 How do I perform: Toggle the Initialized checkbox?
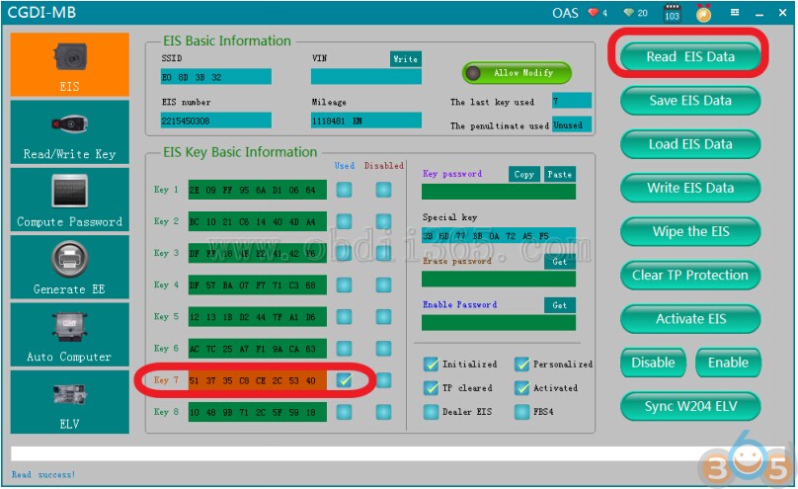point(431,364)
